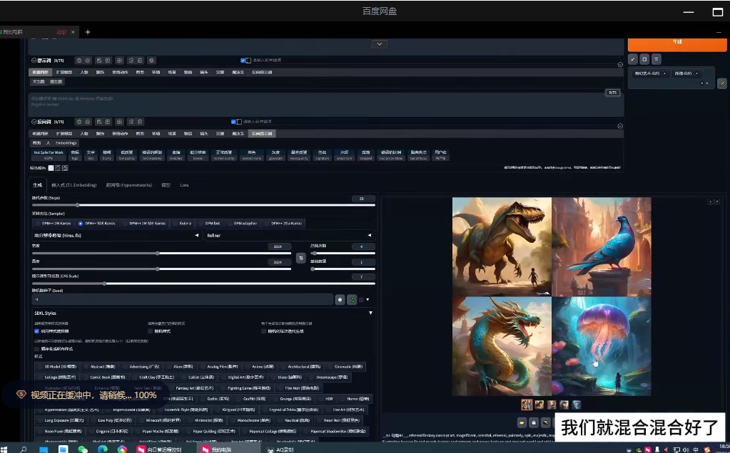Image resolution: width=730 pixels, height=453 pixels.
Task: Click the circle toggle icon left of 提示词 label
Action: click(34, 61)
